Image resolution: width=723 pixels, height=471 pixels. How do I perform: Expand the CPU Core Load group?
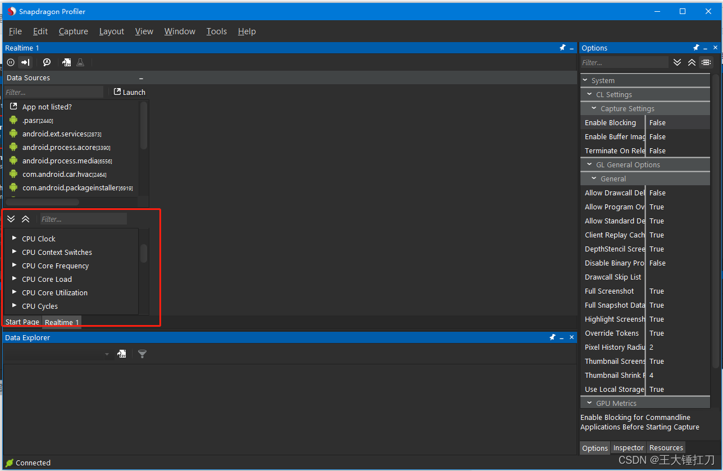(x=15, y=278)
